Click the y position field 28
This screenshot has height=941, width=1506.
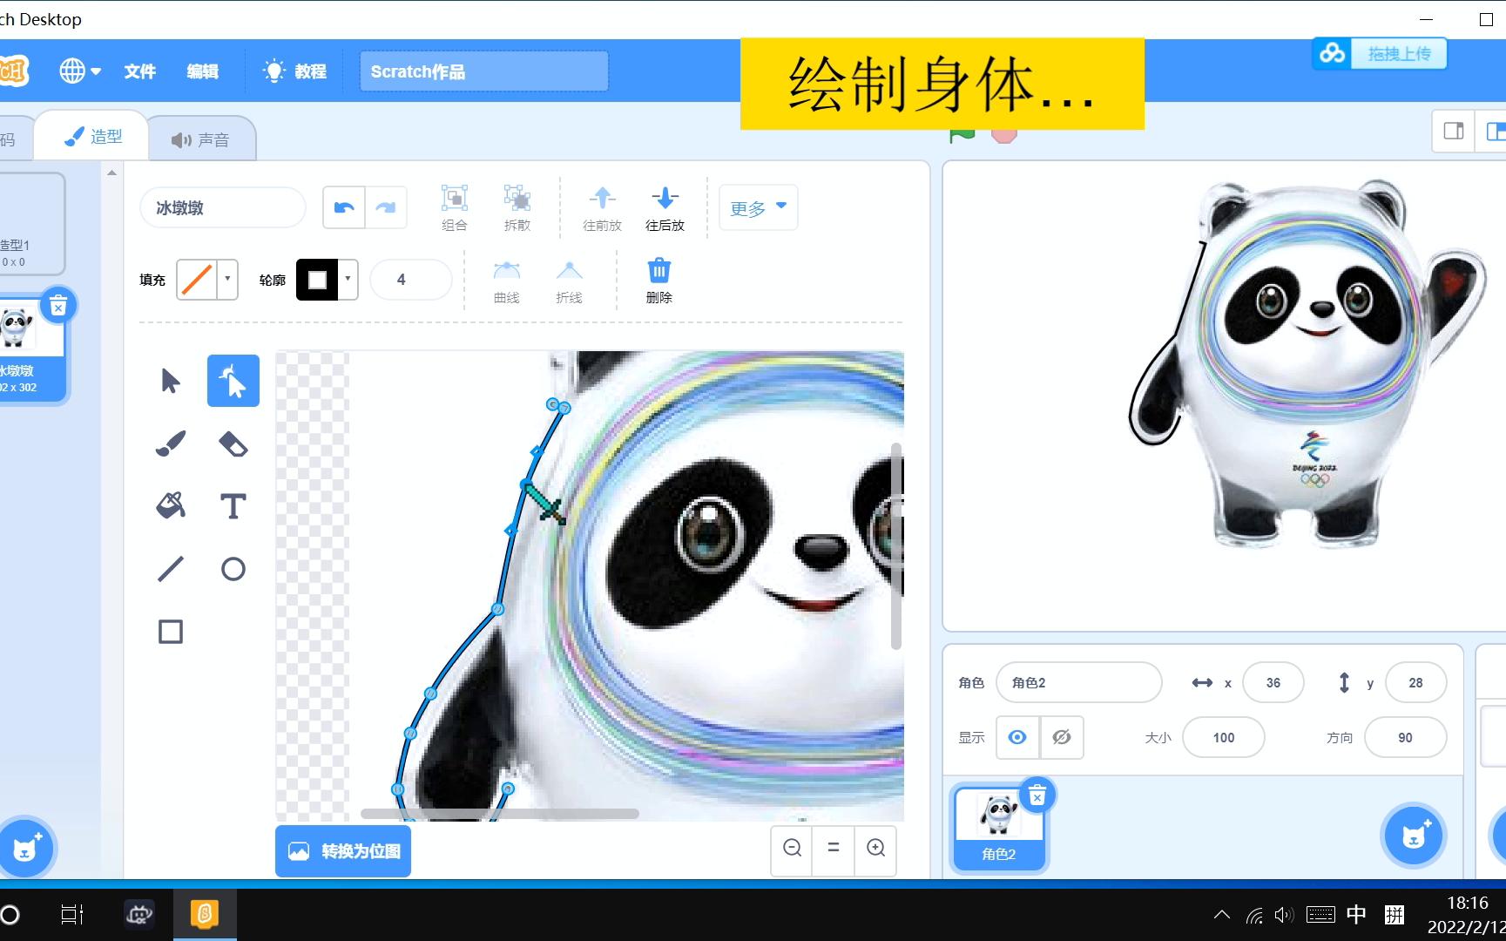point(1415,682)
